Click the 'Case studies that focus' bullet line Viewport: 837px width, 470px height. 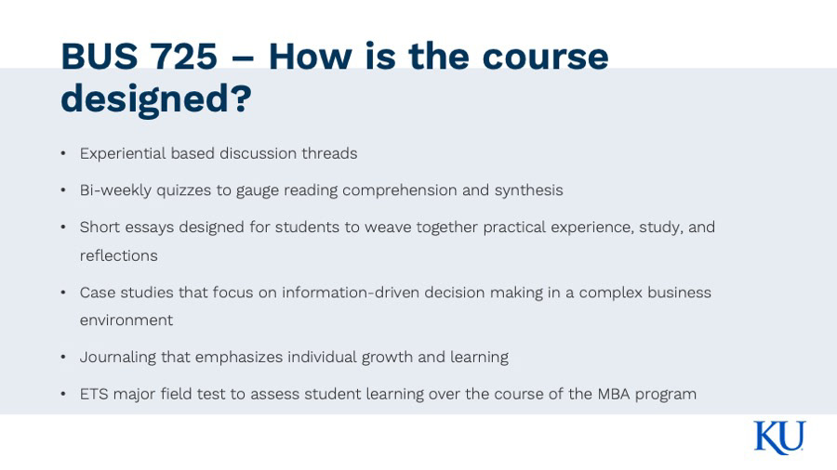395,293
